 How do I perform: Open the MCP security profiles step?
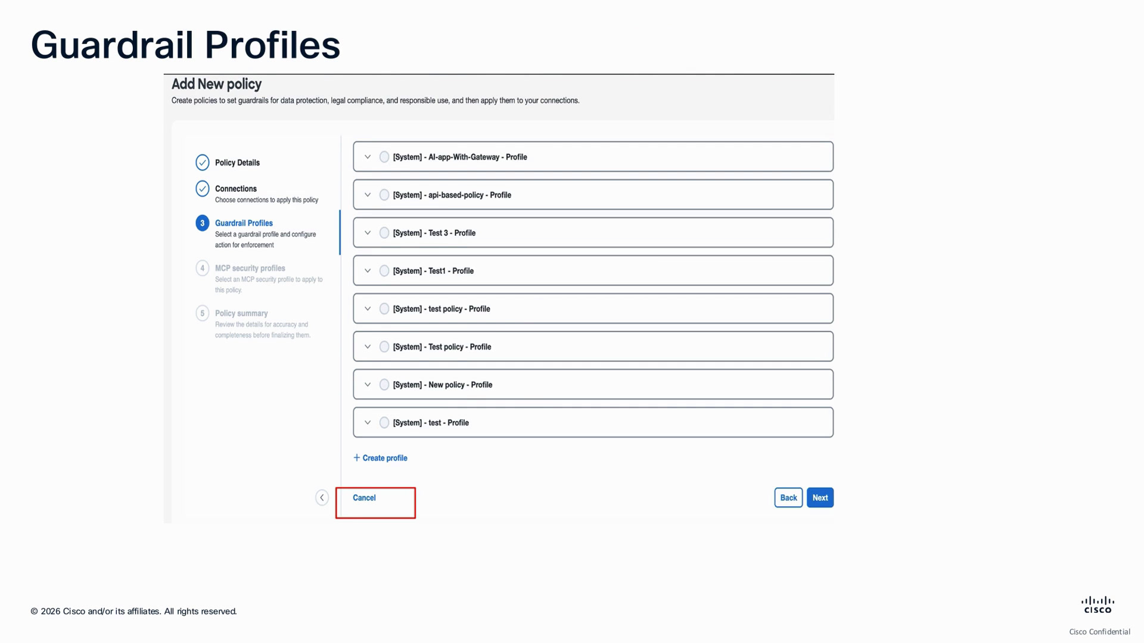pyautogui.click(x=250, y=269)
